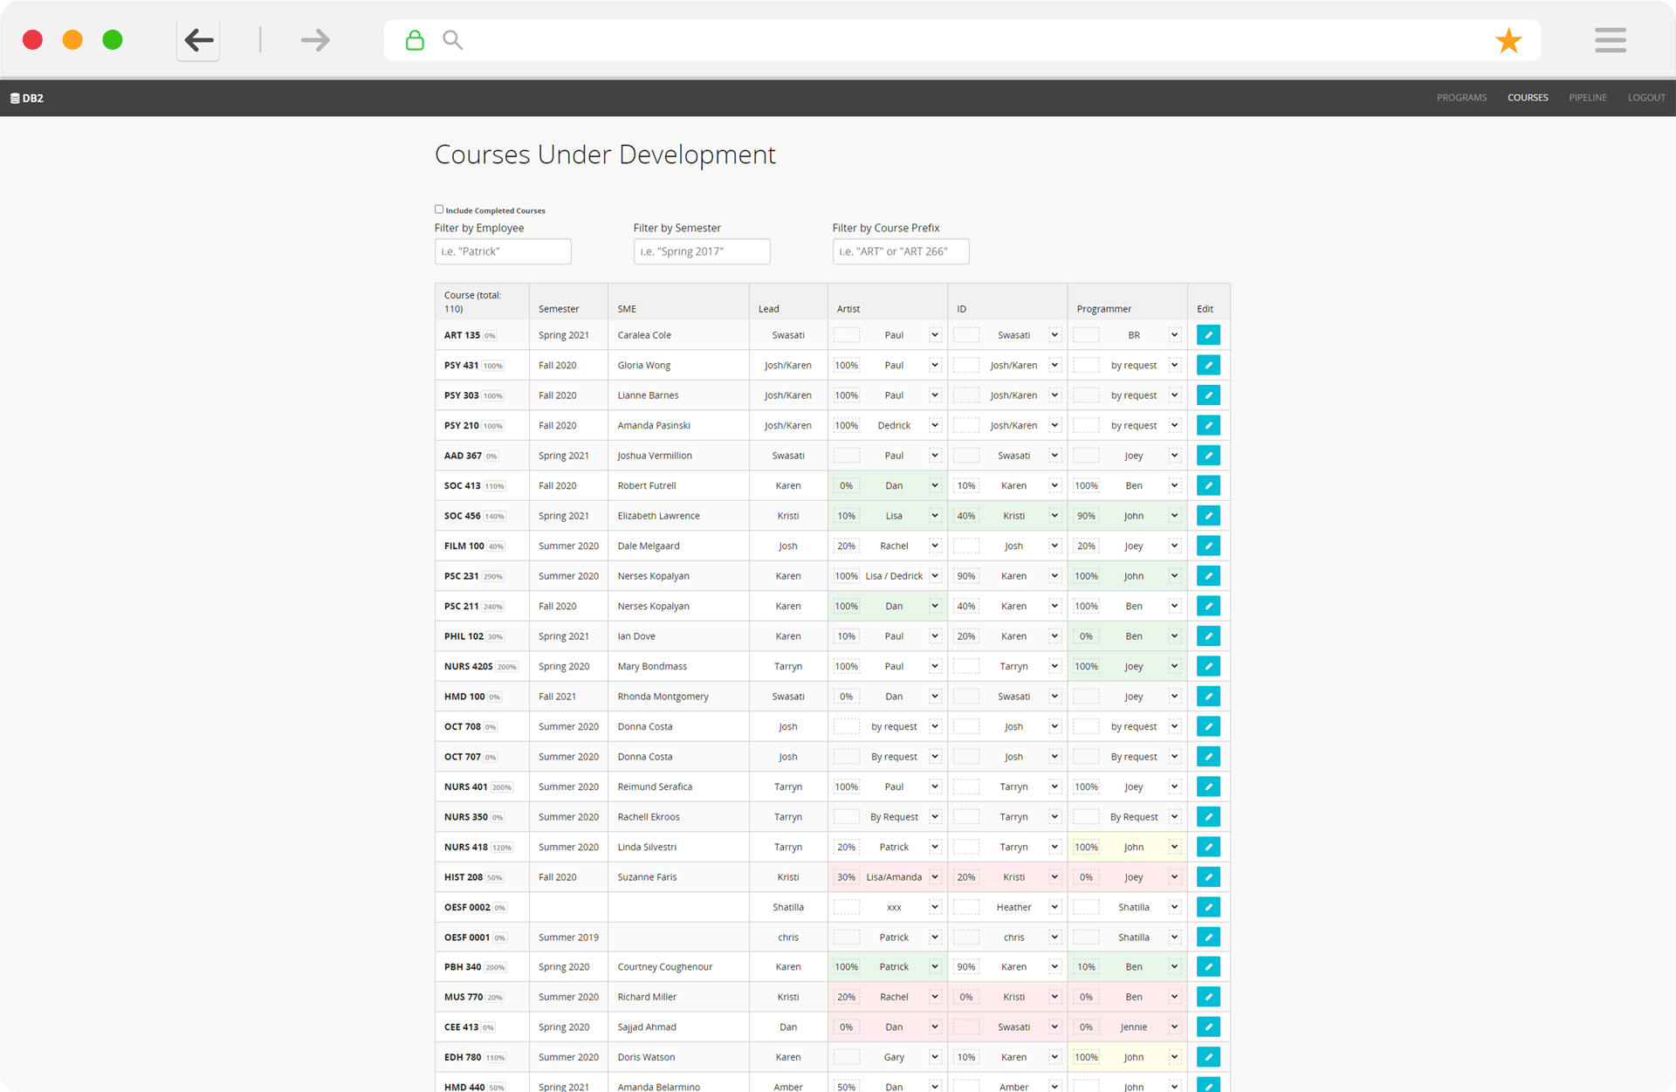Check the Include Completed Courses toggle
Screen dimensions: 1676x1092
(x=441, y=209)
